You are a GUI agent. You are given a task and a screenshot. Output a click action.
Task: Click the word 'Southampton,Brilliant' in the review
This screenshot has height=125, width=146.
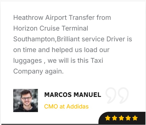46,39
